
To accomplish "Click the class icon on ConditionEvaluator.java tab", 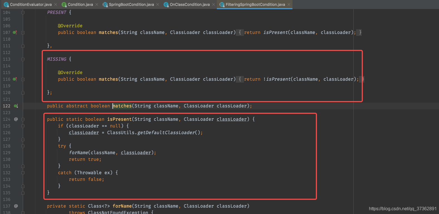I will tap(6, 4).
